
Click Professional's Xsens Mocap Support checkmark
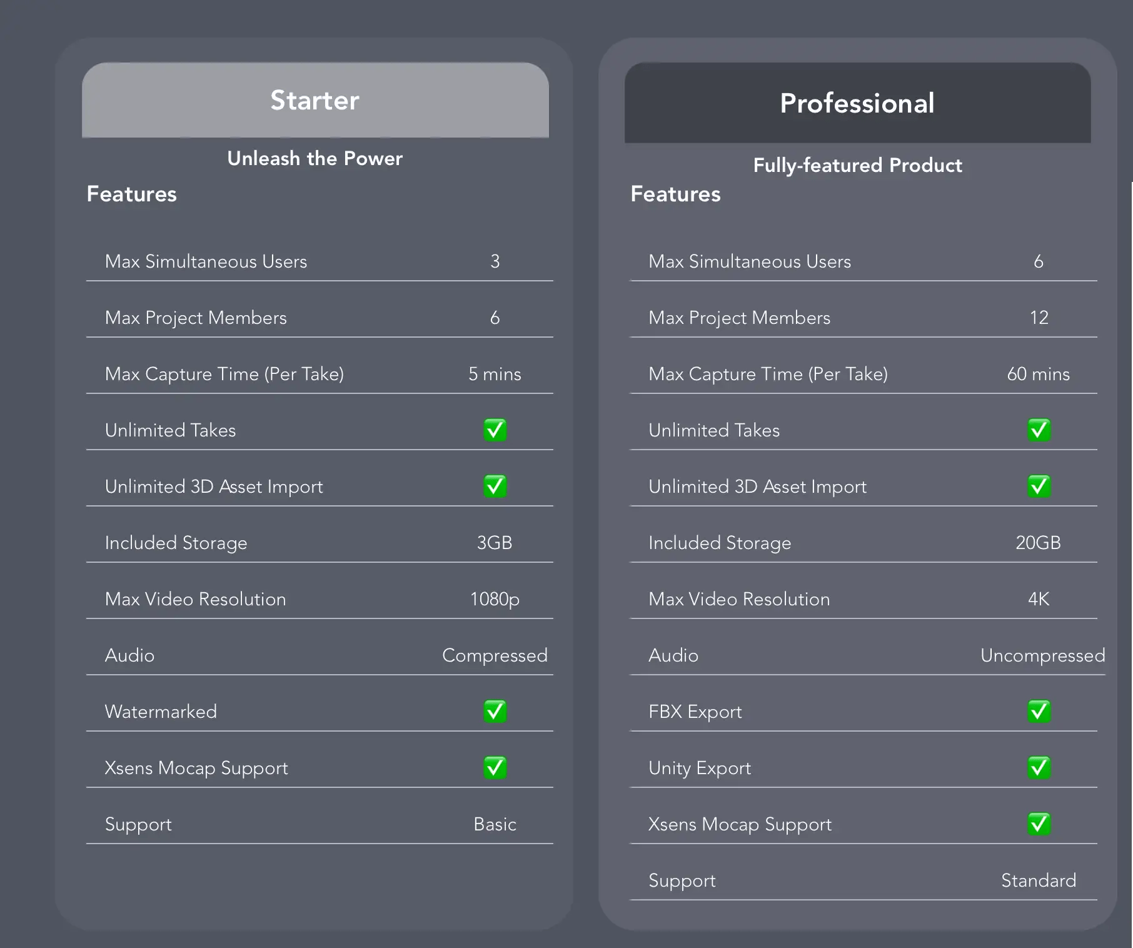click(1039, 824)
